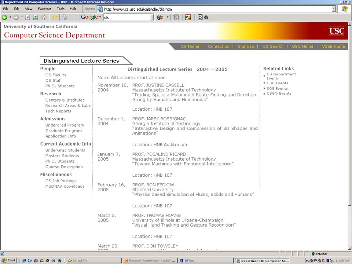Open the File menu

click(6, 9)
